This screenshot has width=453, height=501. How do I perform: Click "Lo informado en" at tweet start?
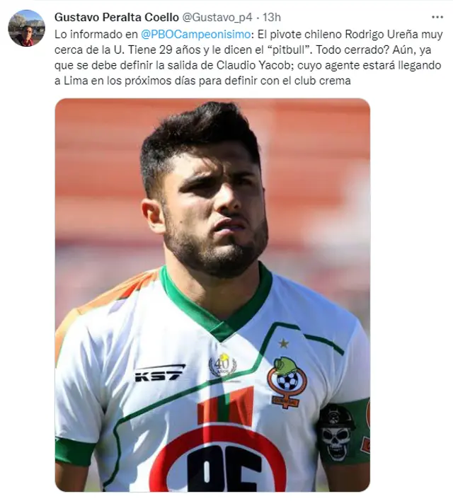(96, 34)
